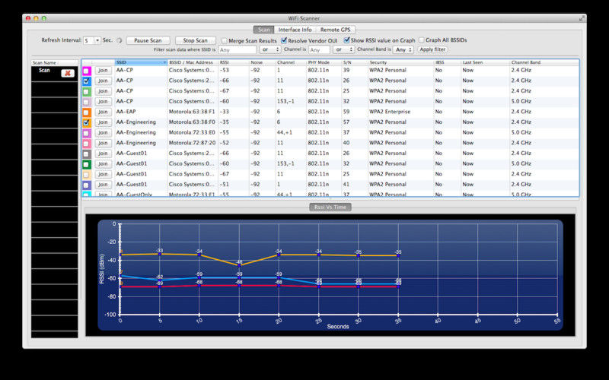
Task: Join AA-Engineering with RSSI -52
Action: 103,143
